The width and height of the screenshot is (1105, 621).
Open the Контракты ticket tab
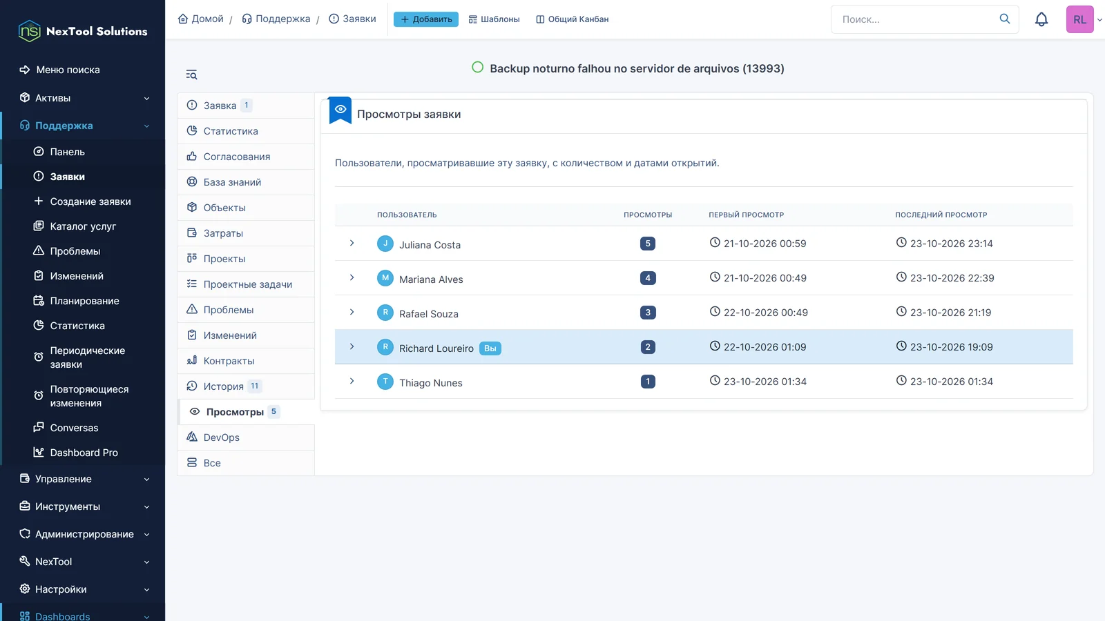246,361
